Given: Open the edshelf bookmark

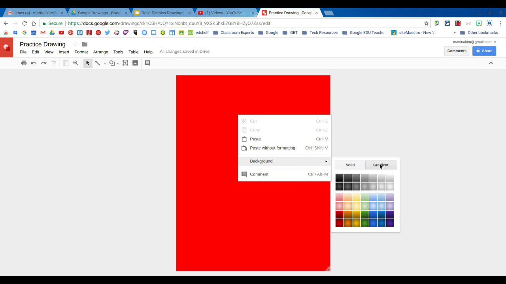Looking at the screenshot, I should point(198,33).
